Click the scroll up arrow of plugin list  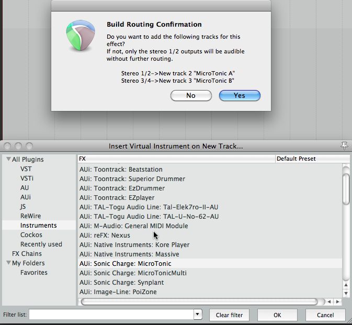click(x=346, y=285)
